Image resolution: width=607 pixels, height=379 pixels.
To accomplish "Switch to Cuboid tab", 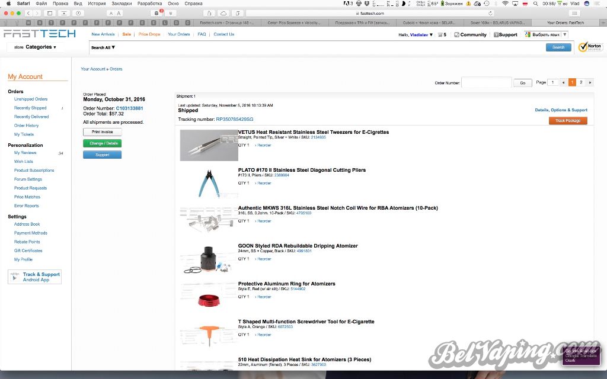I will pos(430,23).
